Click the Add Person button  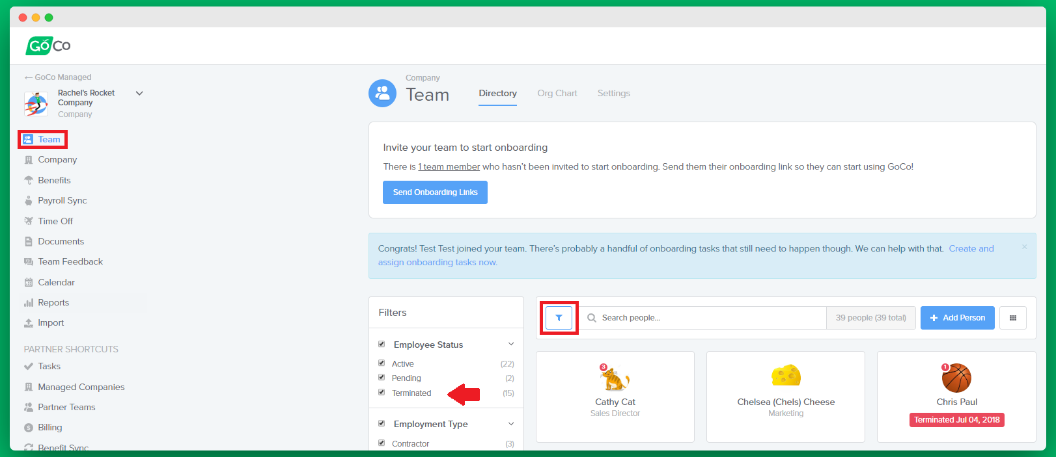957,318
